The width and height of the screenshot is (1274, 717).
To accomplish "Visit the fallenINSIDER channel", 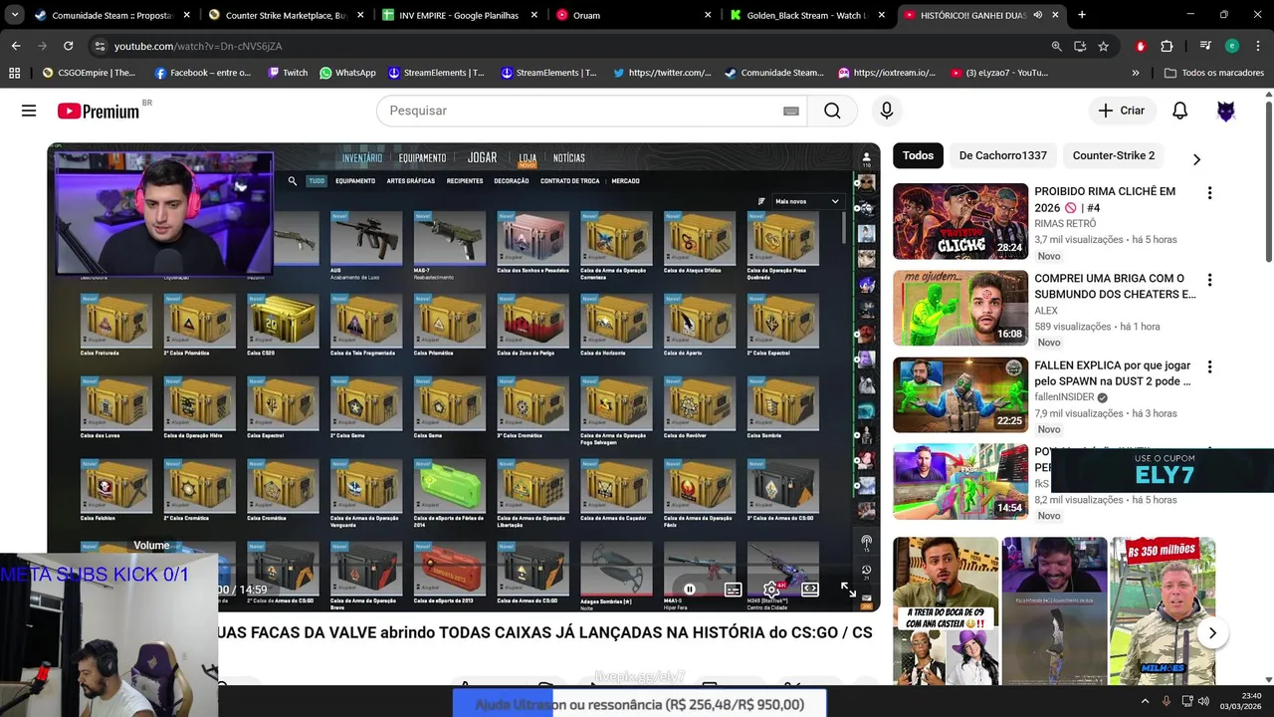I will point(1063,397).
